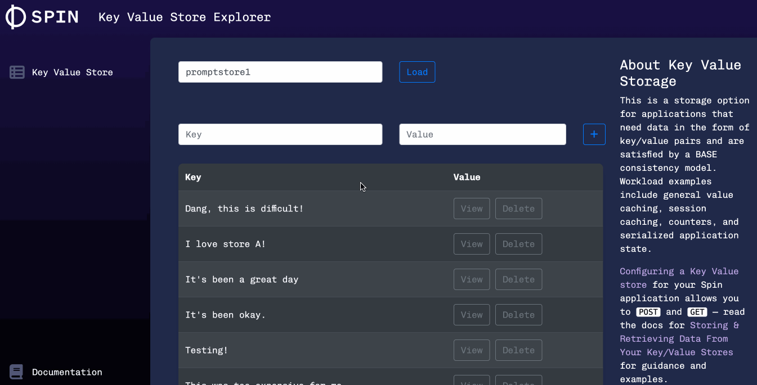757x385 pixels.
Task: View value for 'It's been a great day'
Action: 472,279
